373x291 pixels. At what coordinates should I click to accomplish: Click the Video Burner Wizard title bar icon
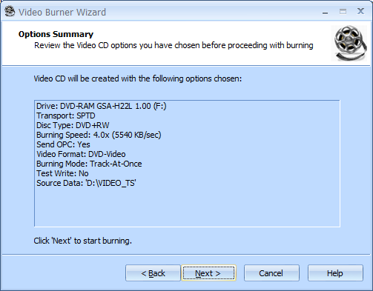(10, 11)
